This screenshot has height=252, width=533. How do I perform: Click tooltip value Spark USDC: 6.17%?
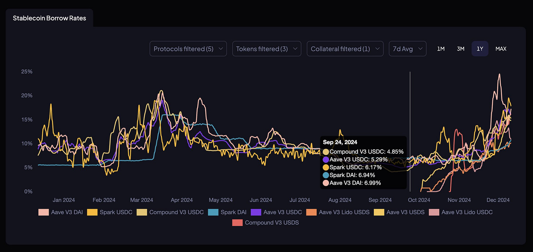pos(356,167)
